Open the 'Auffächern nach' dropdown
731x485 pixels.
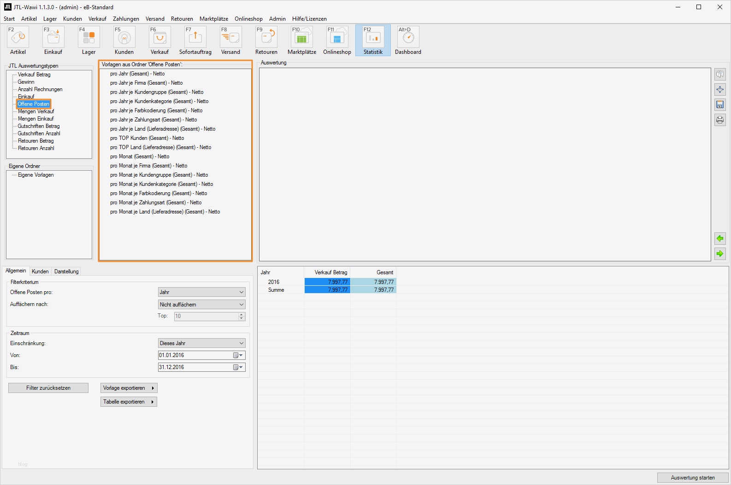(202, 305)
